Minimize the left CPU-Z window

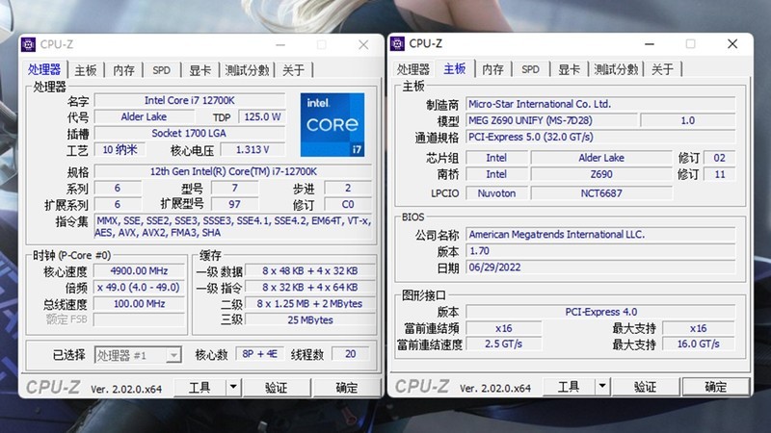click(280, 44)
